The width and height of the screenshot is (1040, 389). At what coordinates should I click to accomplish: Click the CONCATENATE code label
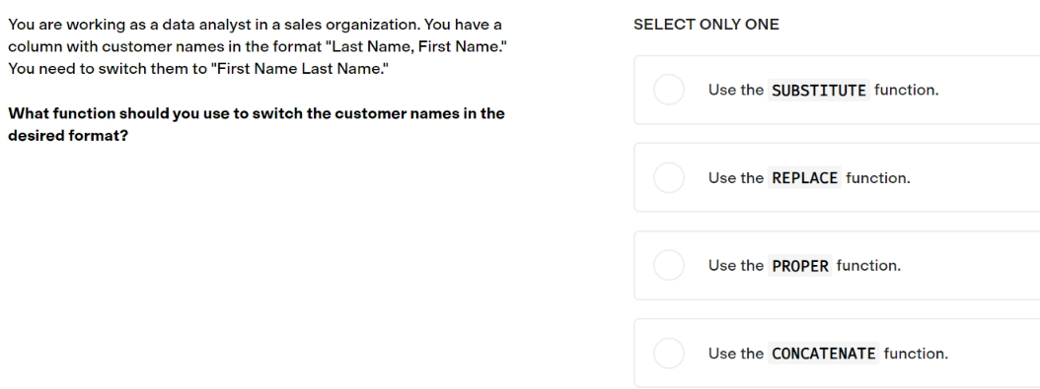[x=823, y=354]
